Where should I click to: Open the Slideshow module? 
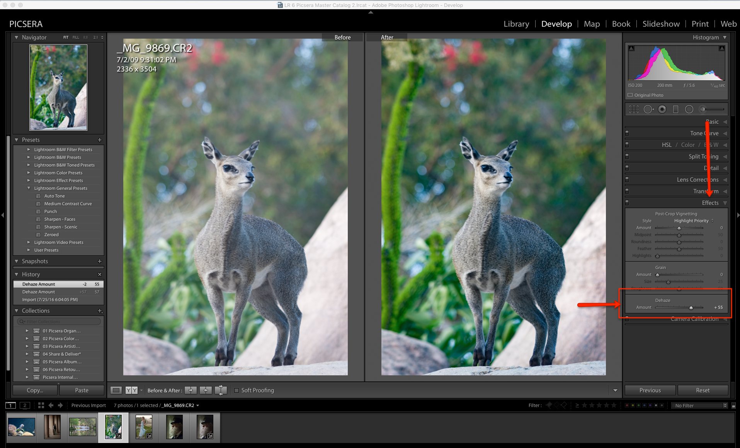click(x=661, y=24)
